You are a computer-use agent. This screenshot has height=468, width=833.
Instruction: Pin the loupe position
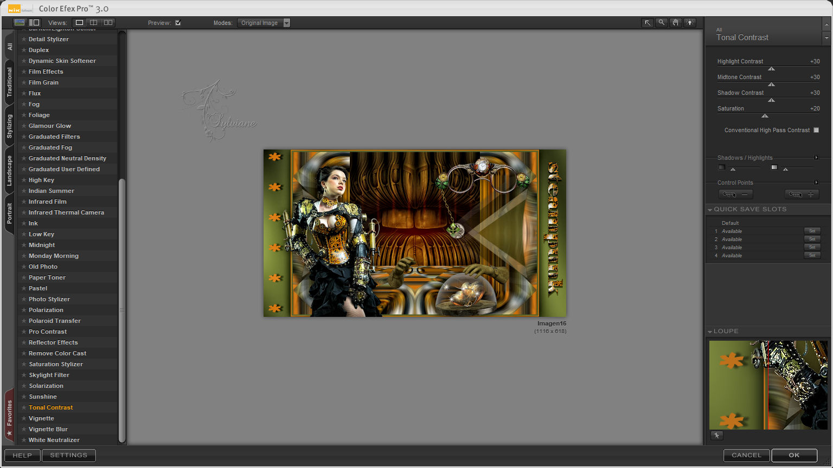pyautogui.click(x=716, y=435)
